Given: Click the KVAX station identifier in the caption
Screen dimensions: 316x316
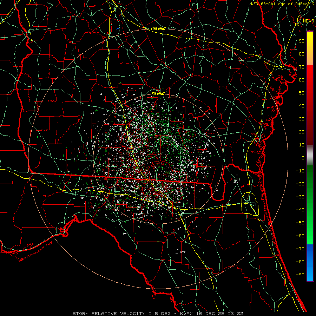Looking at the screenshot, I should 187,314.
